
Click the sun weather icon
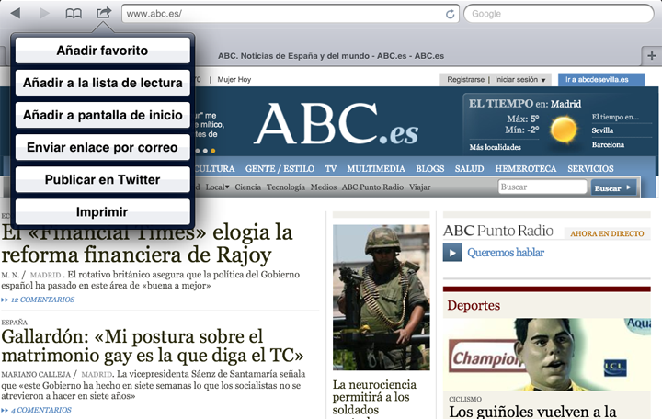coord(561,127)
